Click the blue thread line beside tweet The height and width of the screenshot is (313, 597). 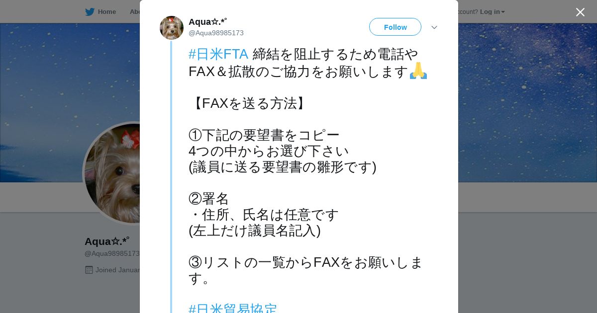(x=171, y=177)
